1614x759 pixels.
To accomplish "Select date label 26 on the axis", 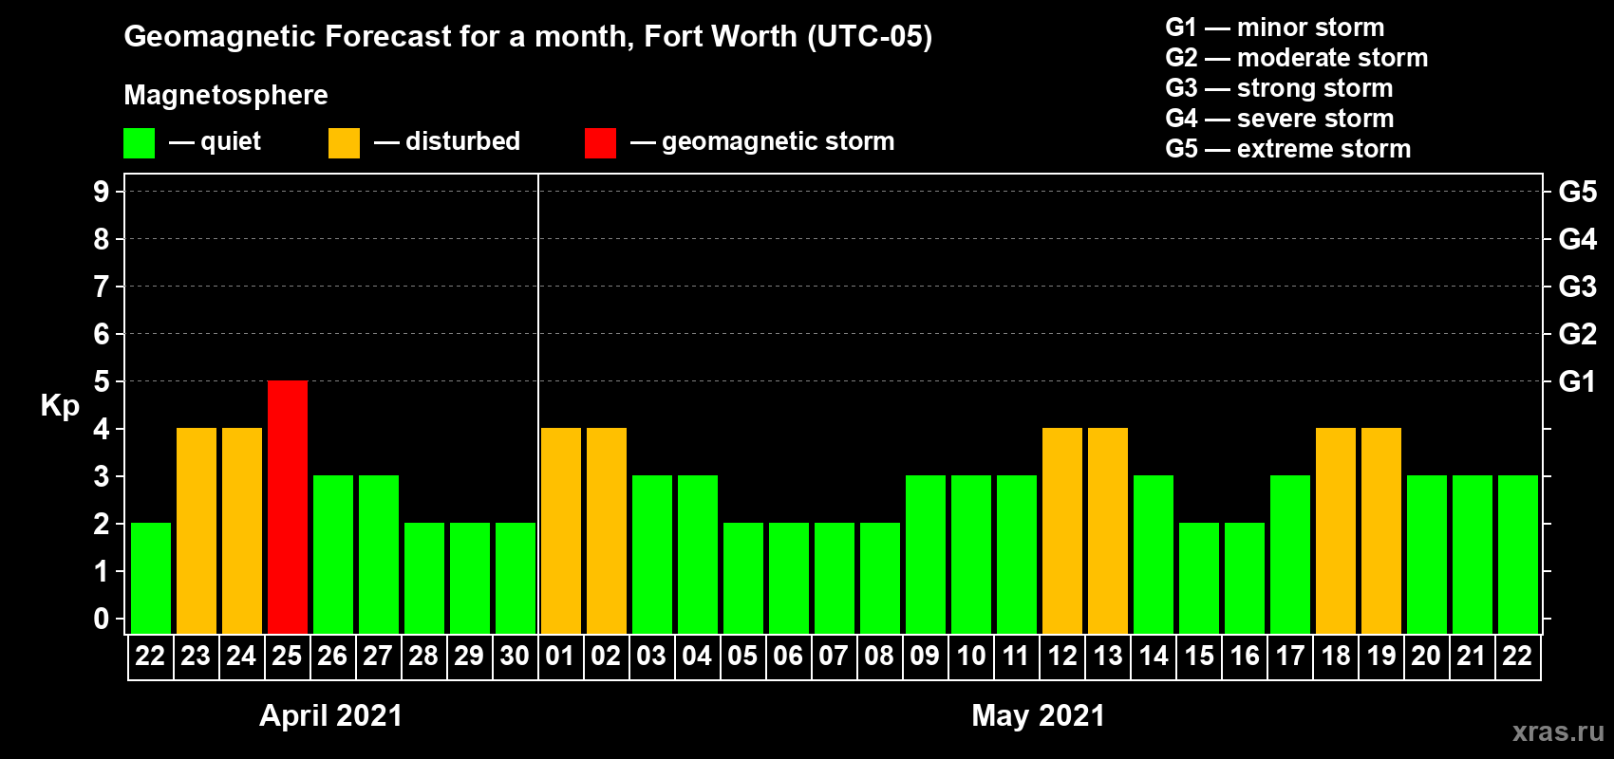I will click(332, 657).
